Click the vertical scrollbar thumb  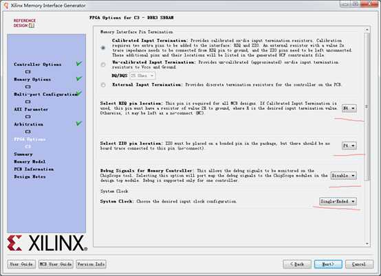point(367,106)
